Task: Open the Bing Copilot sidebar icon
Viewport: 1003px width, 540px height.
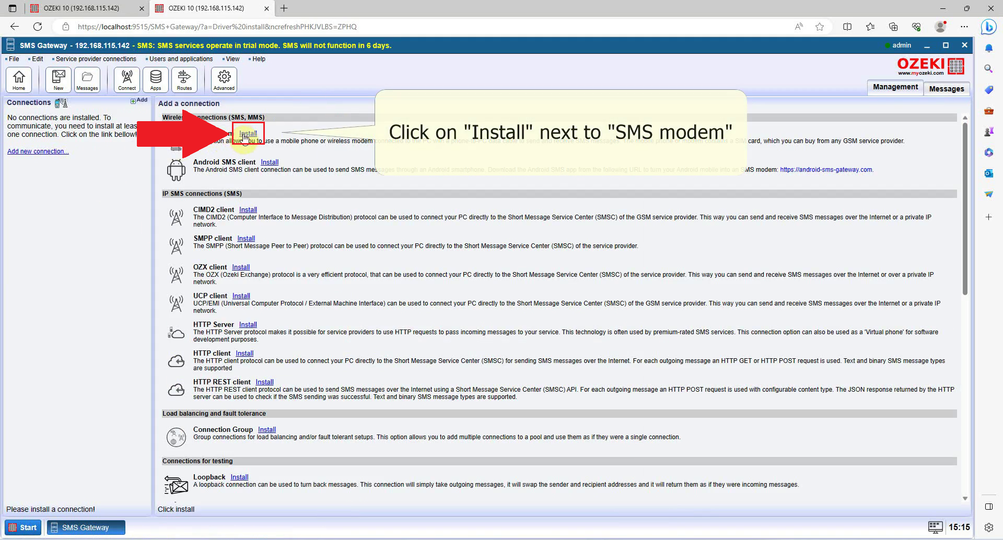Action: coord(988,27)
